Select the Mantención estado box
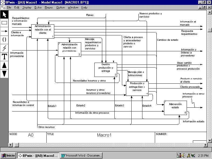 click(x=175, y=108)
